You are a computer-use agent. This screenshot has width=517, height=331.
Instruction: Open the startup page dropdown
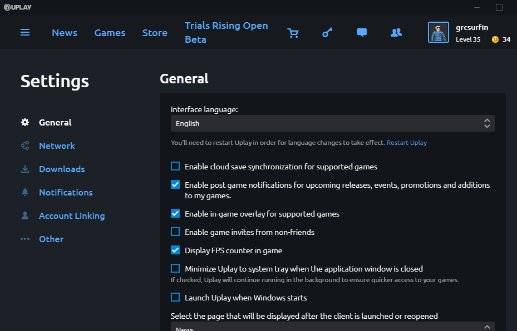[x=332, y=327]
